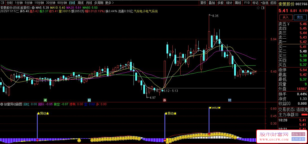The image size is (308, 144).
Task: Click 回吐: 0.00 indicator value
Action: point(30,104)
